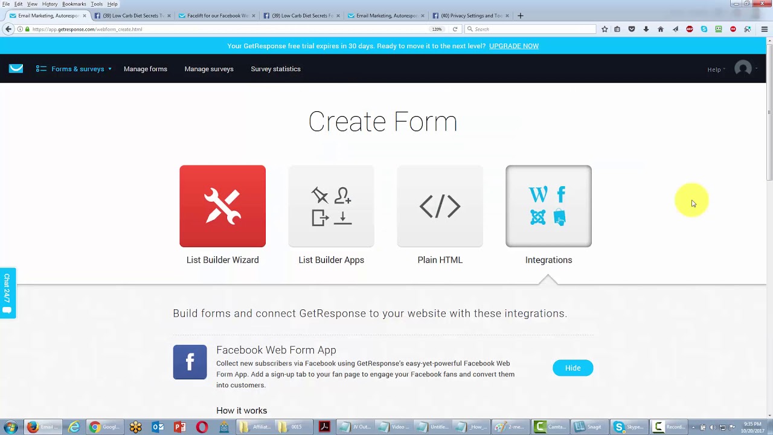Open Firefox Edit menu
Viewport: 773px width, 435px height.
[x=19, y=4]
